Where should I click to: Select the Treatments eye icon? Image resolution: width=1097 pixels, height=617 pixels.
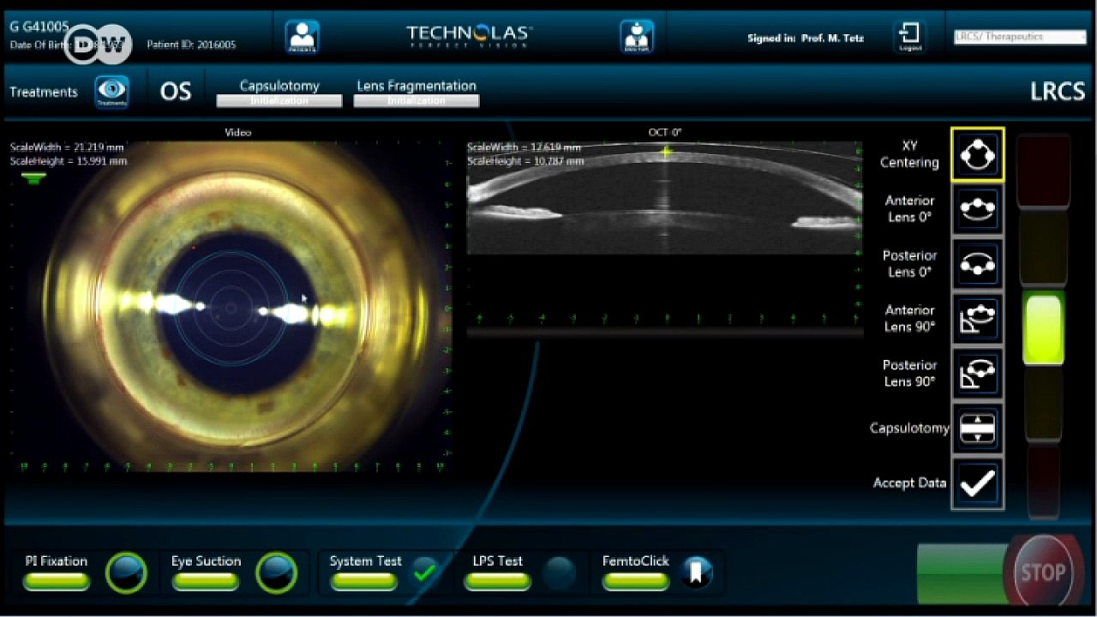click(111, 92)
